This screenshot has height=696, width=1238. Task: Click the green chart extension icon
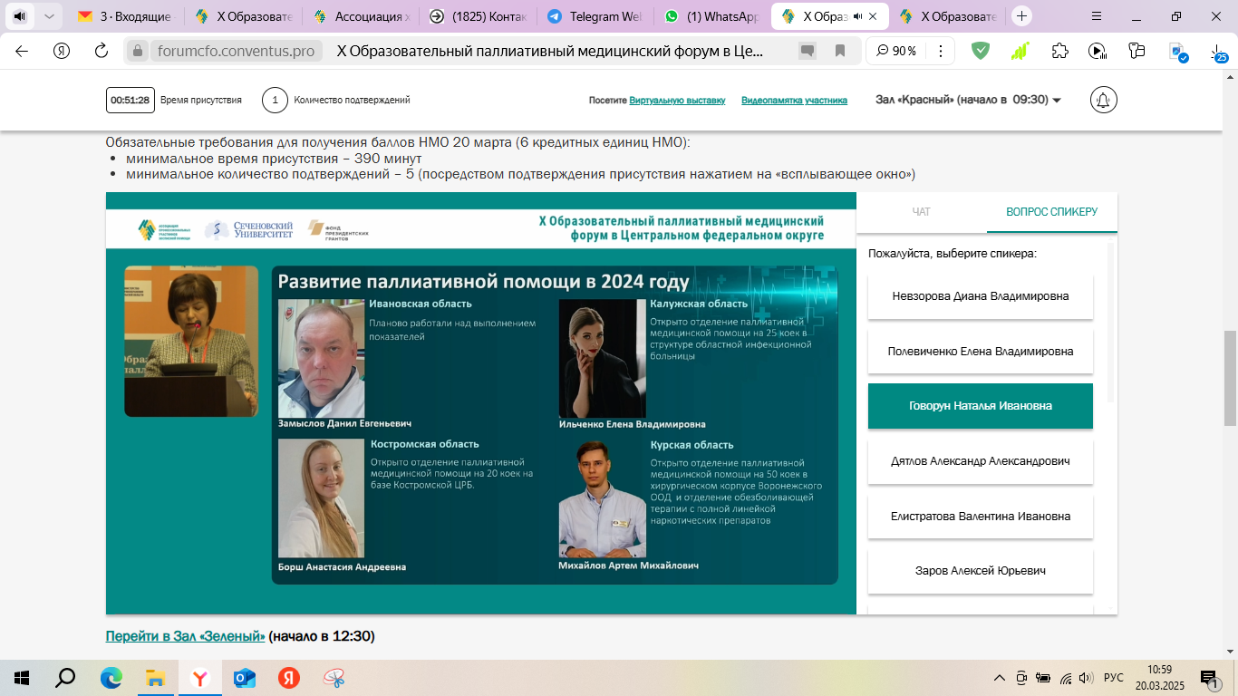[1020, 51]
